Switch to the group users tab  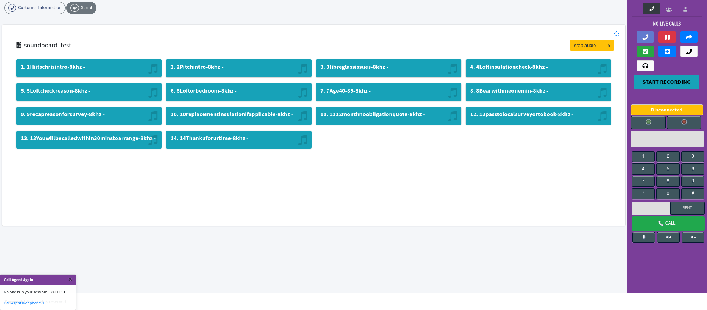669,10
